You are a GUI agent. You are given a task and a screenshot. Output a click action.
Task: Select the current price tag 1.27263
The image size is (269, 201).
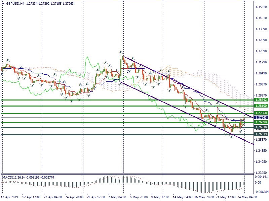point(261,118)
